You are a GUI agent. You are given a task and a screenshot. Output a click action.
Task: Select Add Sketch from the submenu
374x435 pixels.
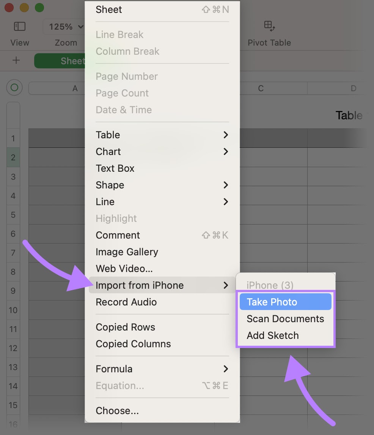coord(272,335)
